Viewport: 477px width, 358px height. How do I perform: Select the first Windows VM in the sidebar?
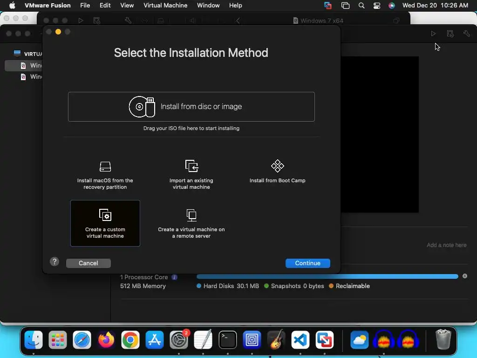click(23, 65)
